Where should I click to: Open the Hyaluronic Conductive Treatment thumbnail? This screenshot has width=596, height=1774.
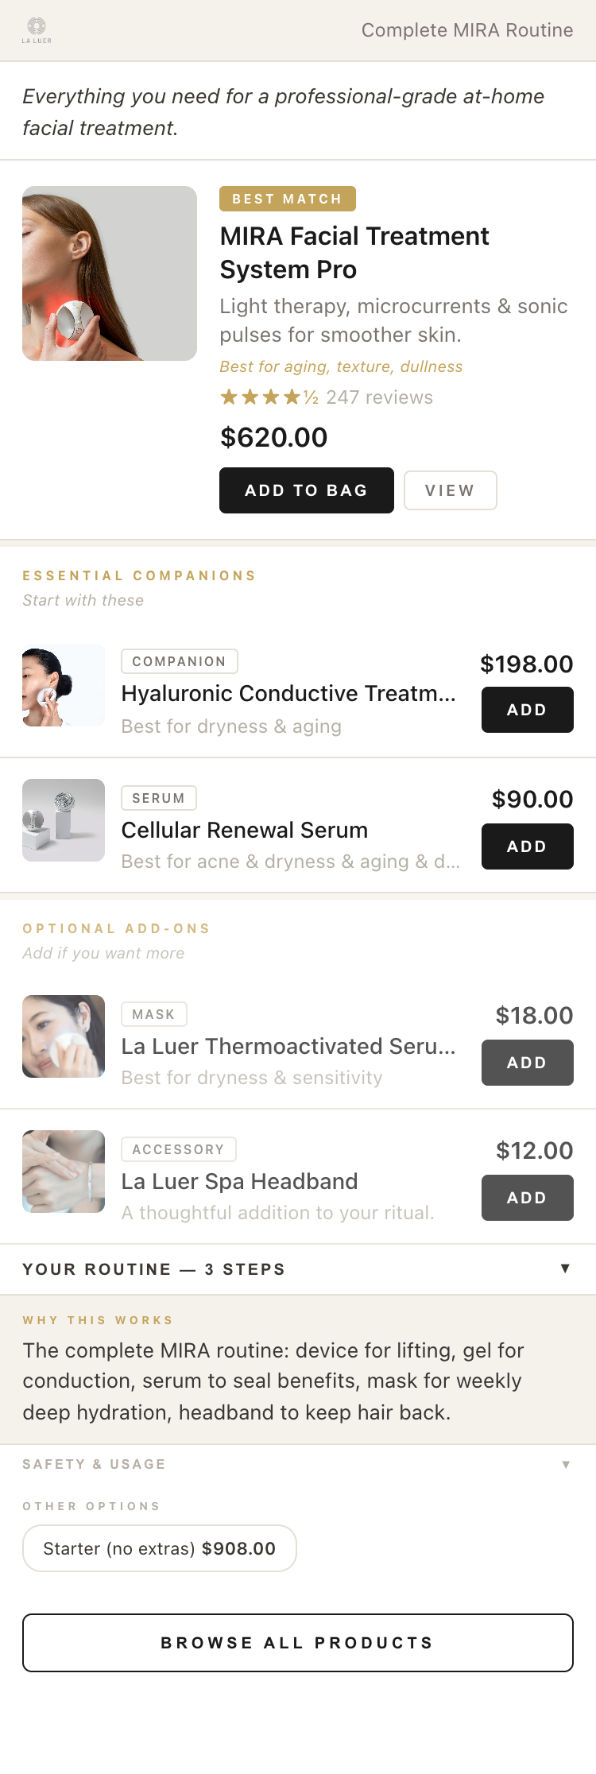(64, 685)
